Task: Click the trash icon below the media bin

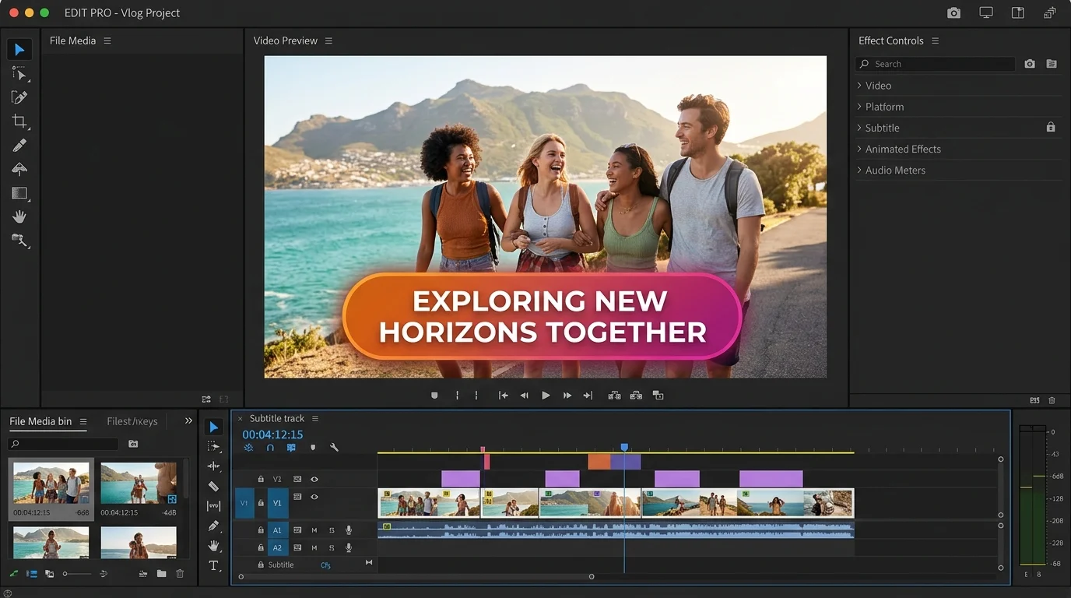Action: [180, 574]
